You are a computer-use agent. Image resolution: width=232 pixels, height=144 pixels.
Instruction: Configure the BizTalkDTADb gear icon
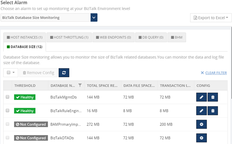point(202,138)
